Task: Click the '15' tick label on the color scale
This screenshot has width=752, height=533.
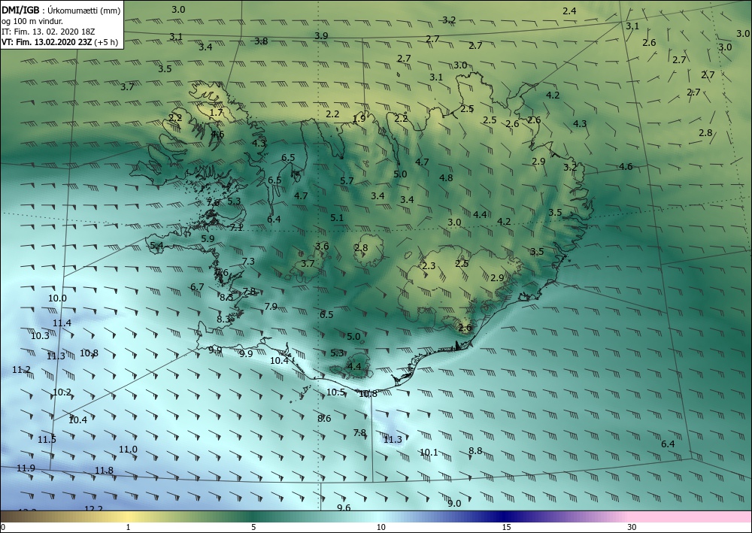Action: [x=507, y=527]
